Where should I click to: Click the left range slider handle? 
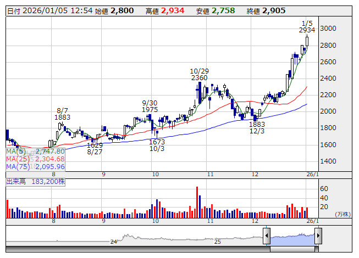[267, 237]
